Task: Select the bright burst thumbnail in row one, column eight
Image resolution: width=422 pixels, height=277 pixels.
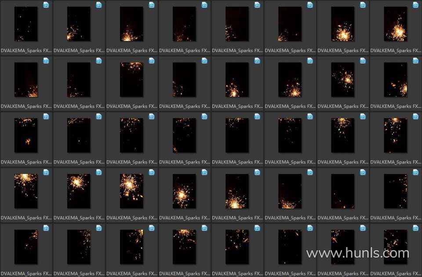Action: 395,24
